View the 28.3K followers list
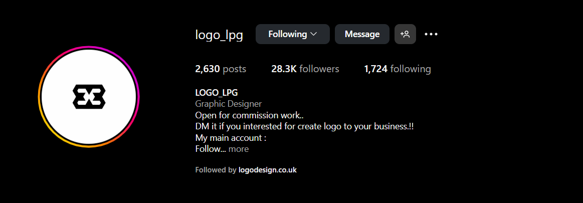Image resolution: width=583 pixels, height=203 pixels. pos(305,69)
